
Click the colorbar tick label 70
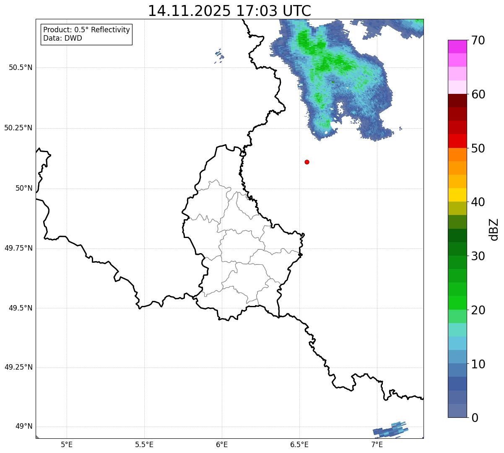pyautogui.click(x=478, y=40)
